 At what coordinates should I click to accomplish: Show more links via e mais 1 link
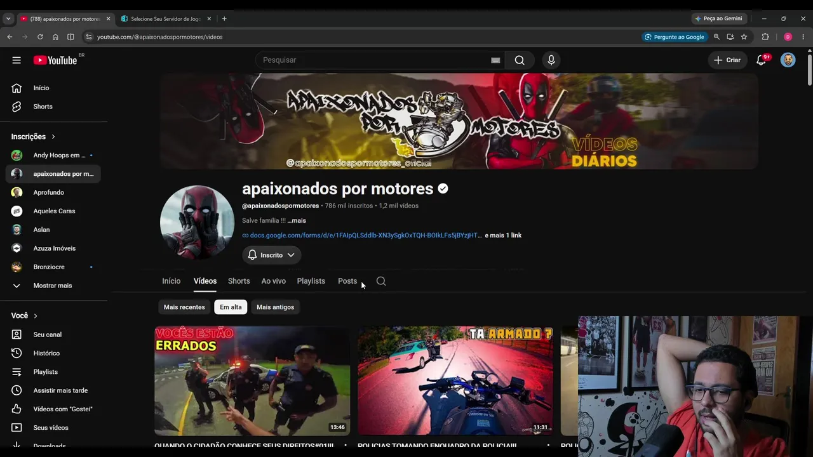(503, 235)
